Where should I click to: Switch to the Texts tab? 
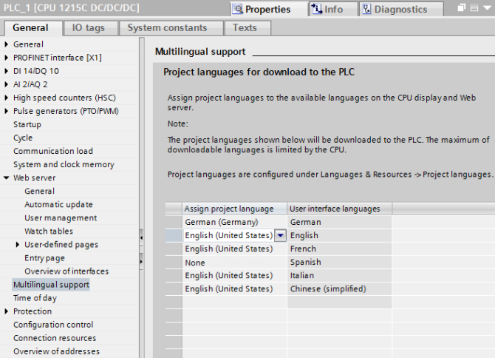(x=245, y=28)
